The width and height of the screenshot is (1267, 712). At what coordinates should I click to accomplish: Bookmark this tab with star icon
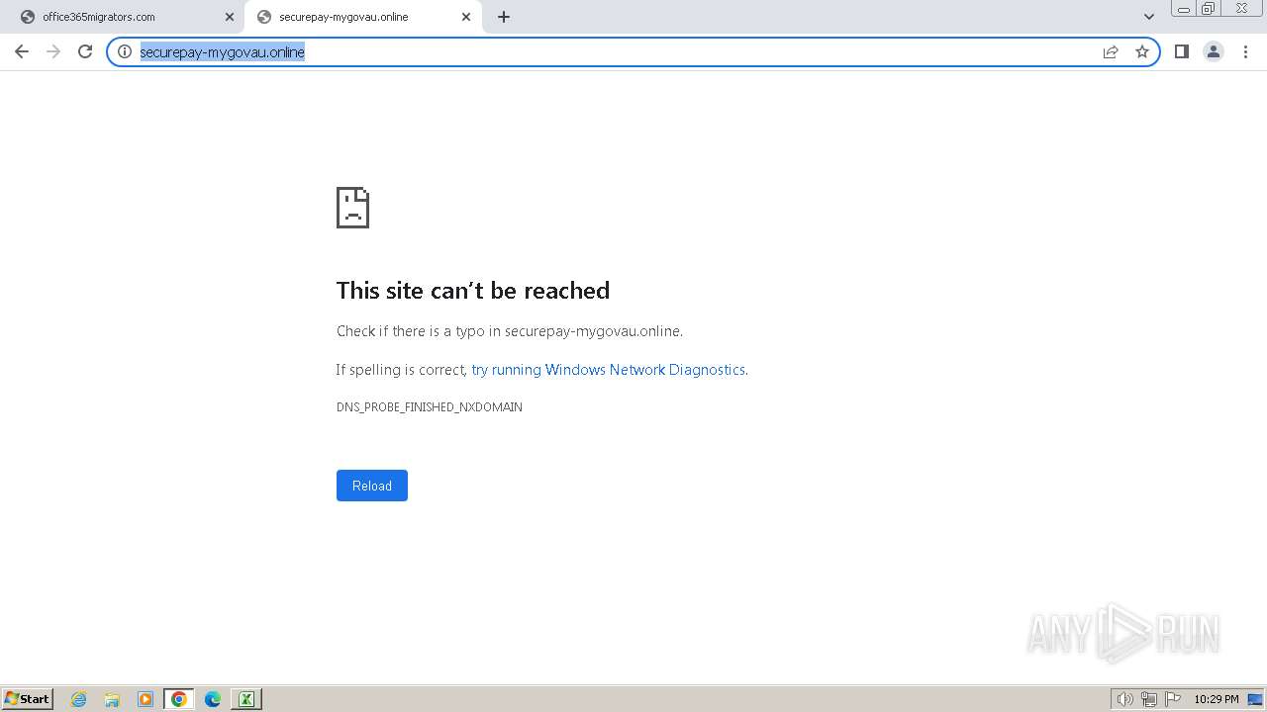[x=1142, y=51]
